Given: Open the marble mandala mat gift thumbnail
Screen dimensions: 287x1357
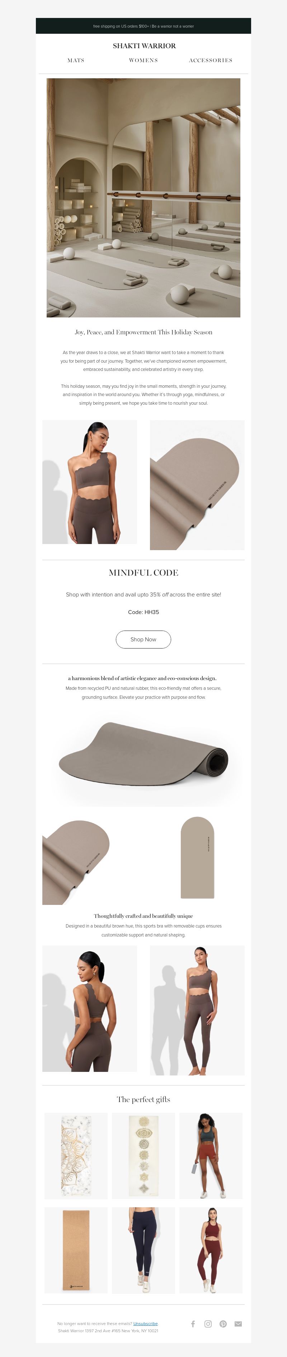Looking at the screenshot, I should [76, 1156].
